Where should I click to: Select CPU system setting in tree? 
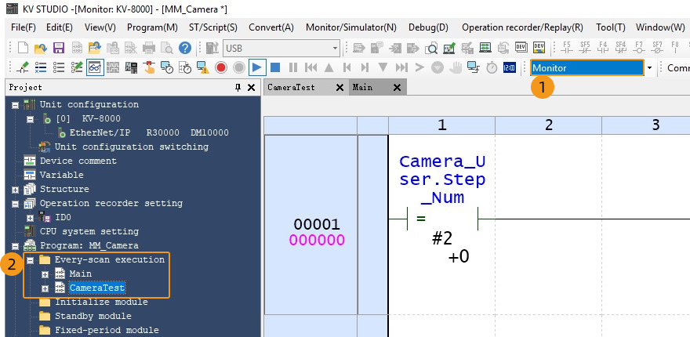[x=89, y=231]
